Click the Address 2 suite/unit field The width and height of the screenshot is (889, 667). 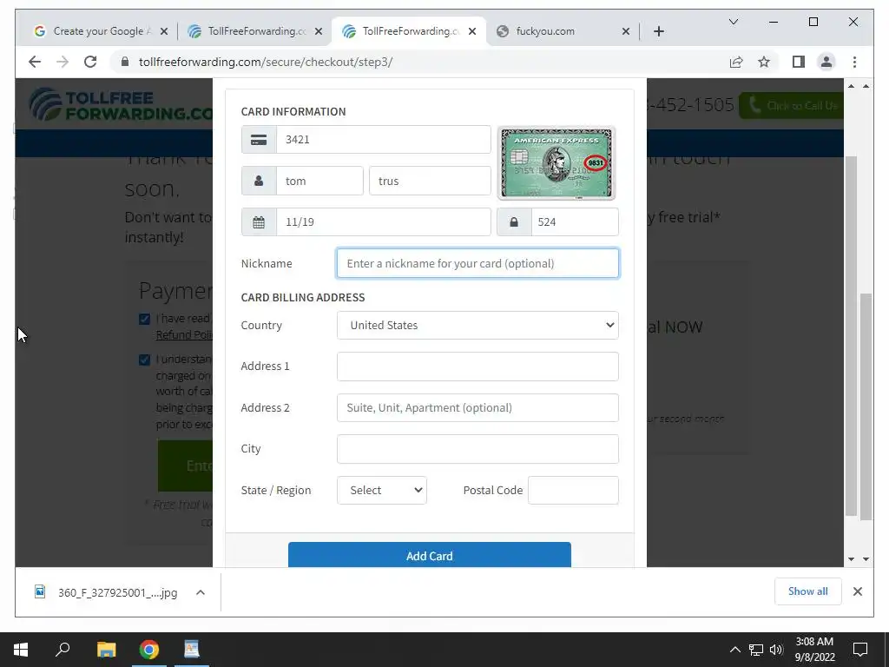click(478, 408)
